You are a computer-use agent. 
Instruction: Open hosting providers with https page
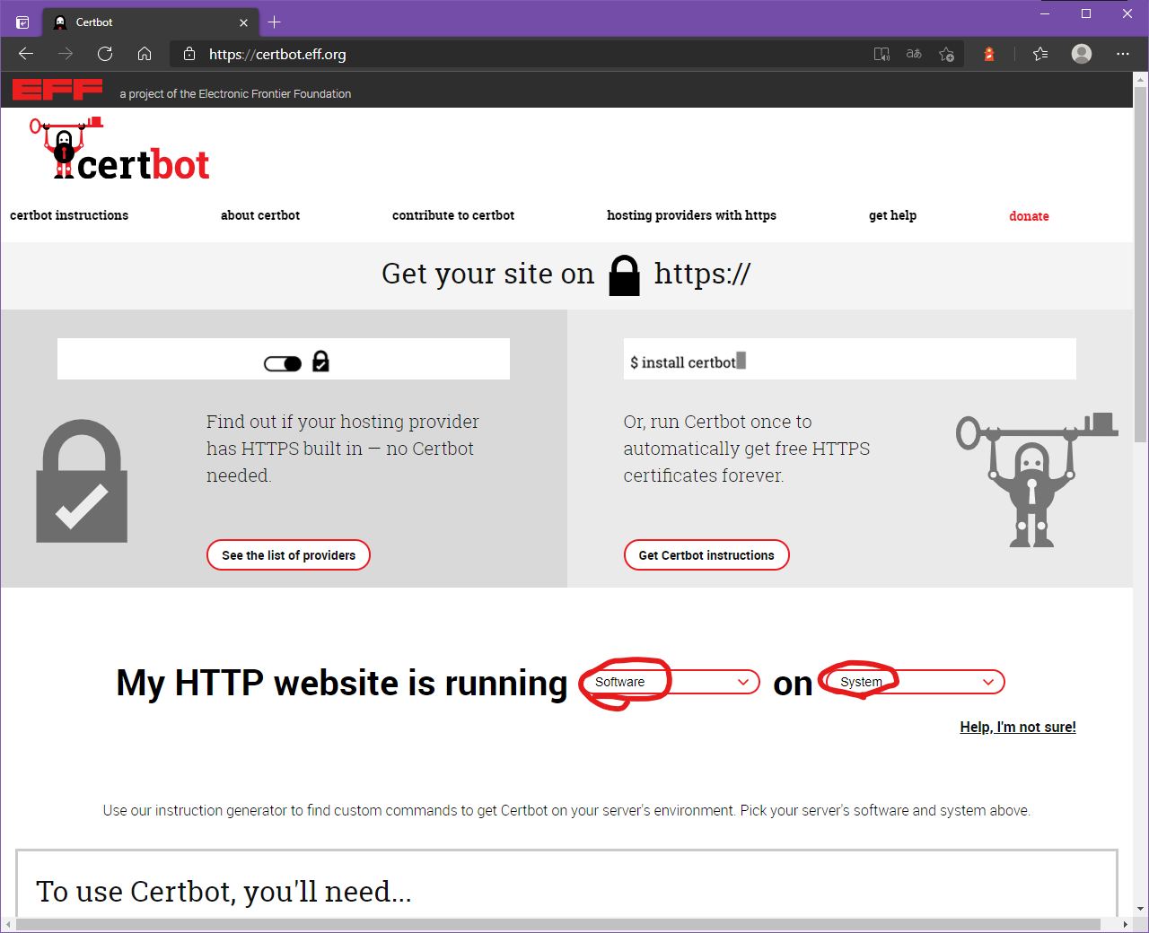coord(691,215)
